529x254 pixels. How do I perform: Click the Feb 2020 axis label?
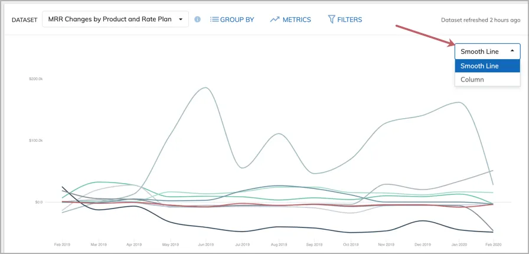tap(493, 244)
